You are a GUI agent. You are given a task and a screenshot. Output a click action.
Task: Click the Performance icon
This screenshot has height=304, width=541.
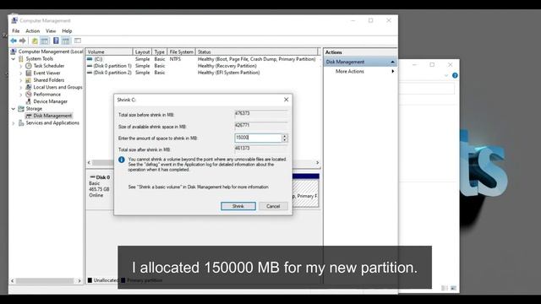click(29, 94)
